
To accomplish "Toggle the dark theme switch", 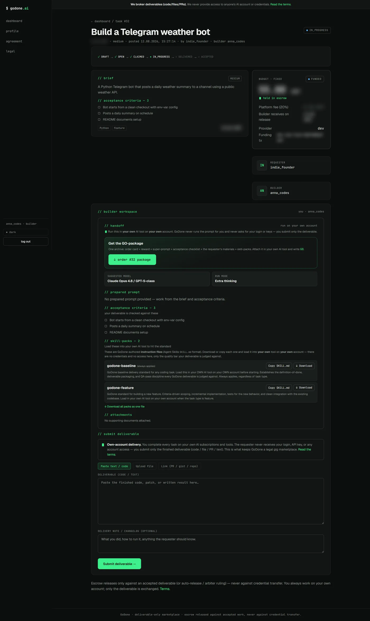I will point(26,232).
